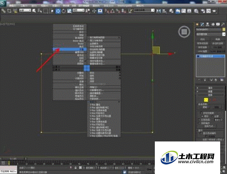Expand the 渲染 rollout in command panel

210,88
